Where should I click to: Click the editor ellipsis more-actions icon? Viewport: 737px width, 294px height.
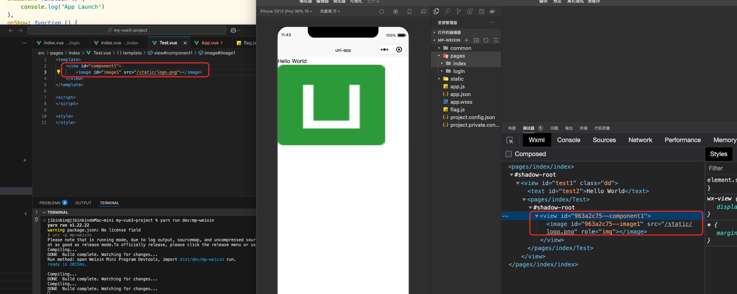[24, 43]
